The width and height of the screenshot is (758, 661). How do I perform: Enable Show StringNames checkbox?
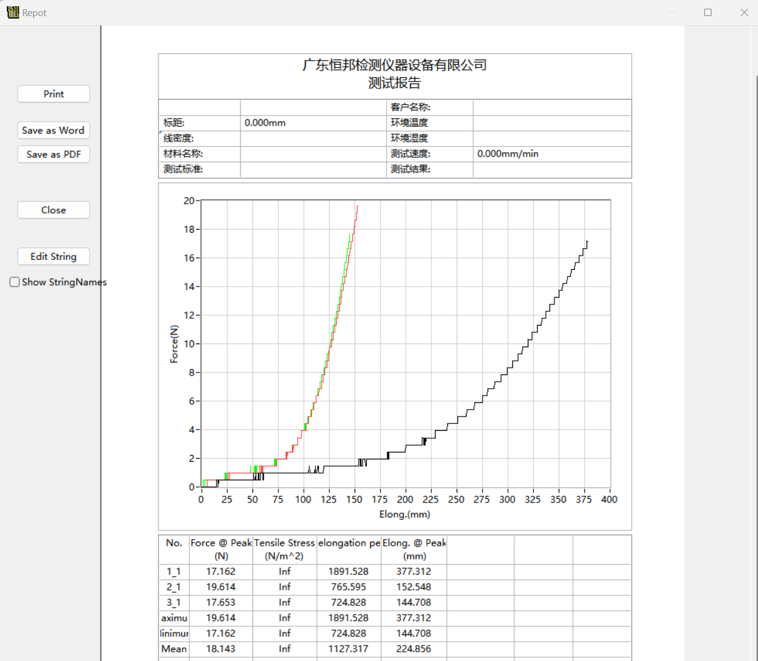tap(15, 282)
